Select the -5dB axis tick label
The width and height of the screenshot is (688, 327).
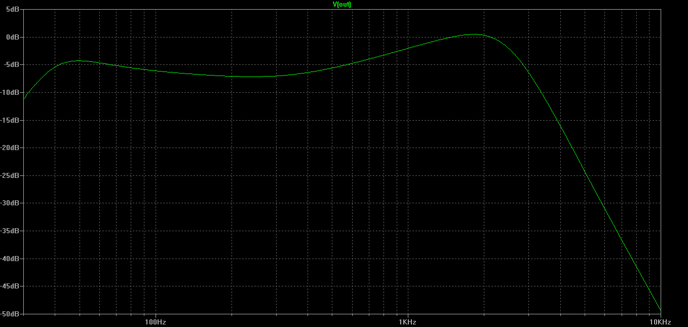click(x=11, y=65)
